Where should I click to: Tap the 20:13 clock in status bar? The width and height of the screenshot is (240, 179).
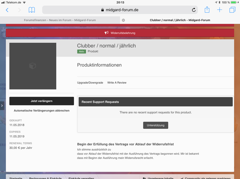pos(120,3)
